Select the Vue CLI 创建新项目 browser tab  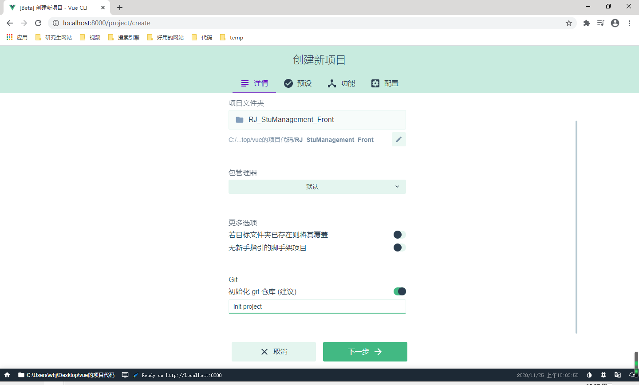[57, 8]
